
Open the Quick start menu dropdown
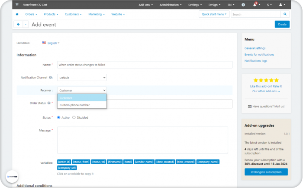click(214, 14)
